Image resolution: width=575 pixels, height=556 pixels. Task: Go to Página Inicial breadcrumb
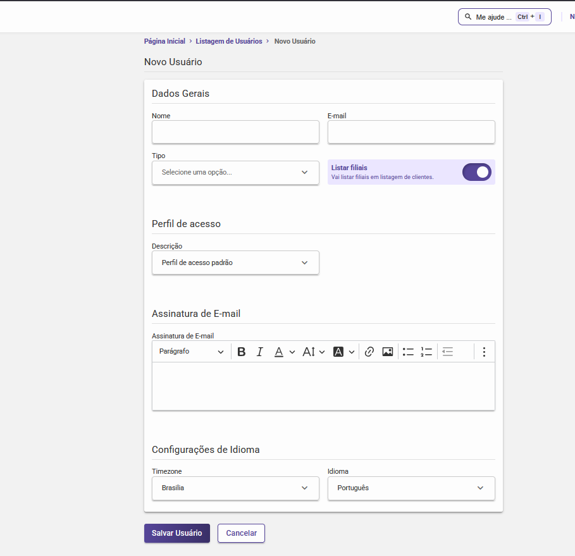point(164,41)
